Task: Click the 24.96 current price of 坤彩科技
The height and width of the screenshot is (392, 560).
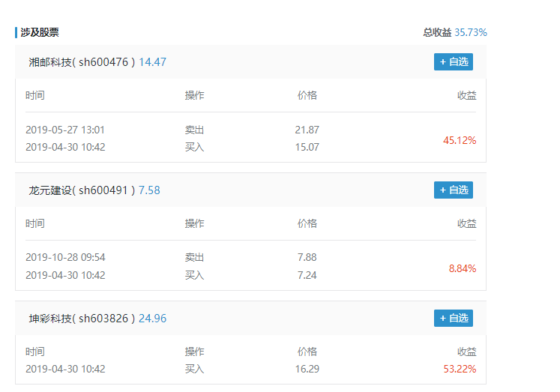Action: point(152,319)
